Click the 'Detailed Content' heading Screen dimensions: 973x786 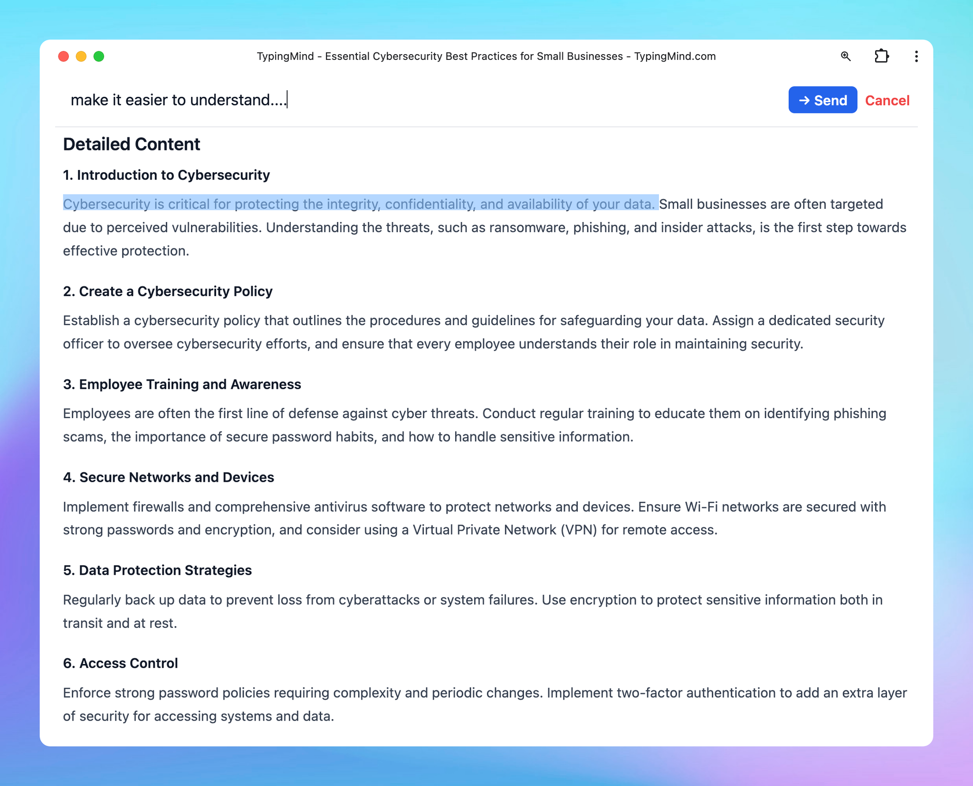pyautogui.click(x=132, y=144)
